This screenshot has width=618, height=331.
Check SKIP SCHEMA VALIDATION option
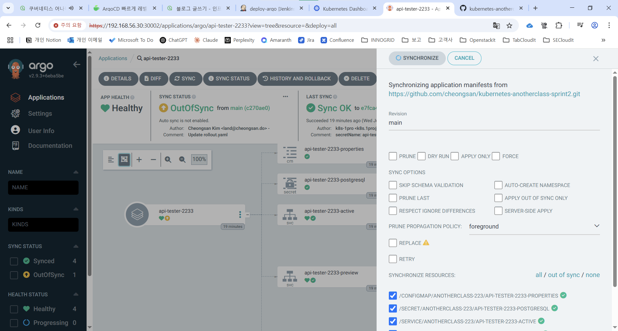coord(393,185)
